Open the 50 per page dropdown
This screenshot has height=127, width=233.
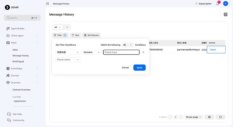coord(194,117)
